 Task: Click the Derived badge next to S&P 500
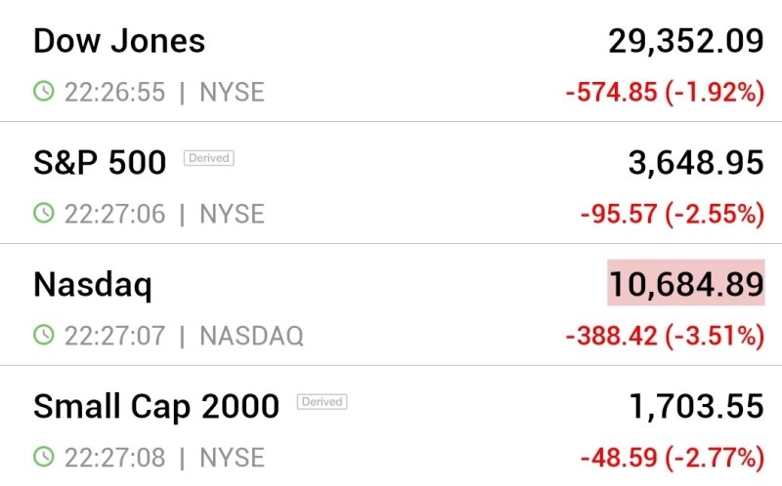[209, 158]
